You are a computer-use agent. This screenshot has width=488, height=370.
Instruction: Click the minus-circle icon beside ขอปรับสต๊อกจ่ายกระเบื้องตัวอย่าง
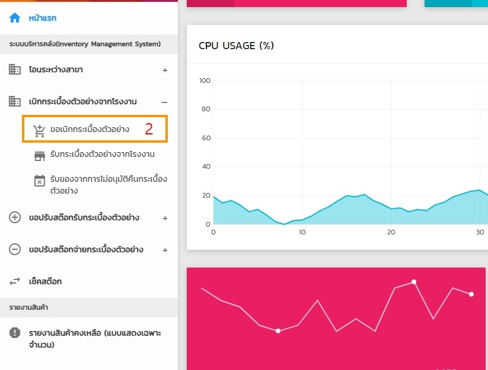tap(15, 249)
